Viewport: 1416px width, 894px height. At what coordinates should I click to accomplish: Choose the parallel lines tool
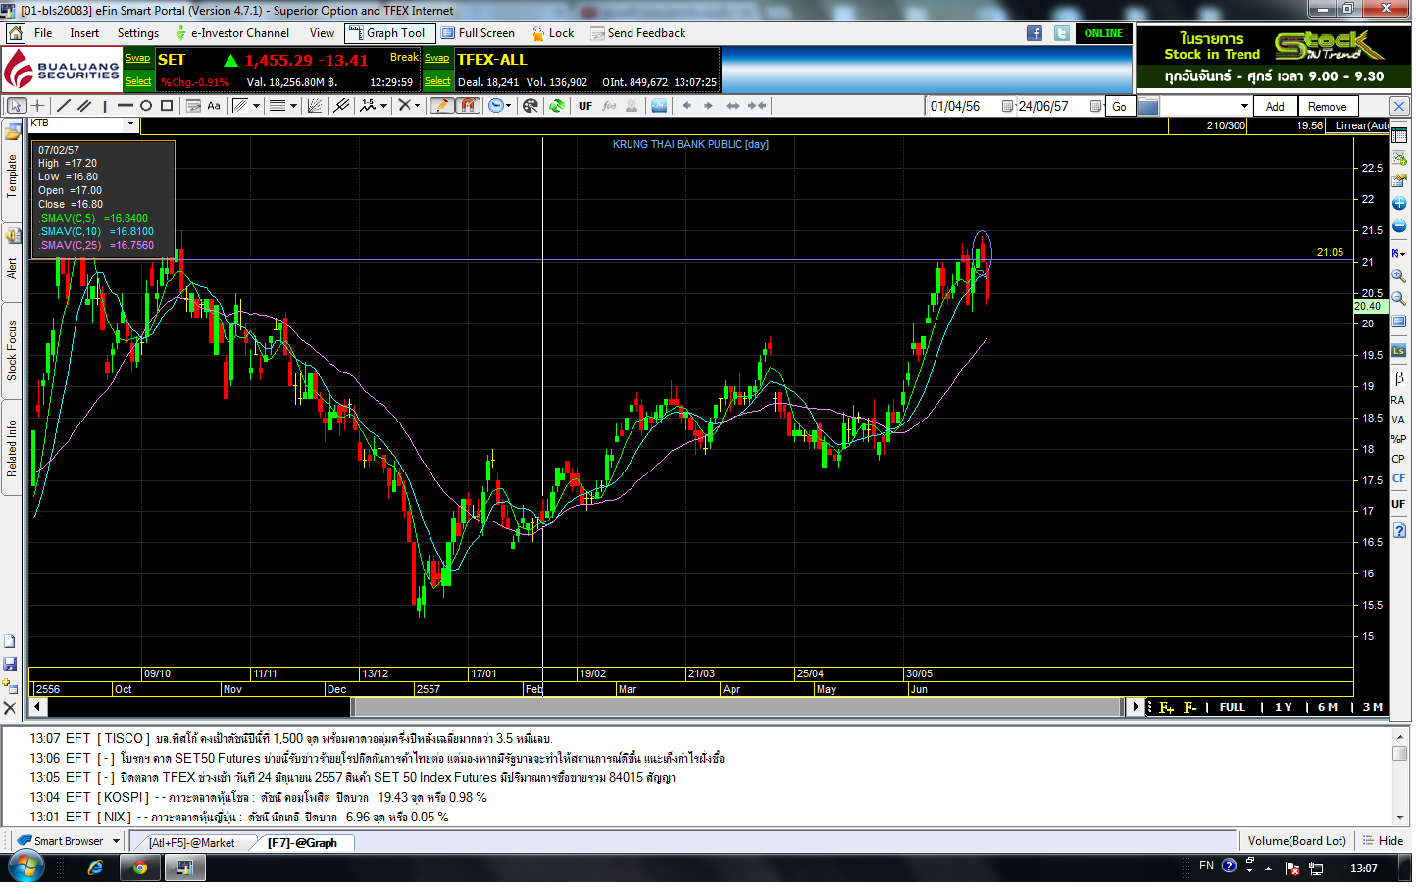[x=84, y=106]
